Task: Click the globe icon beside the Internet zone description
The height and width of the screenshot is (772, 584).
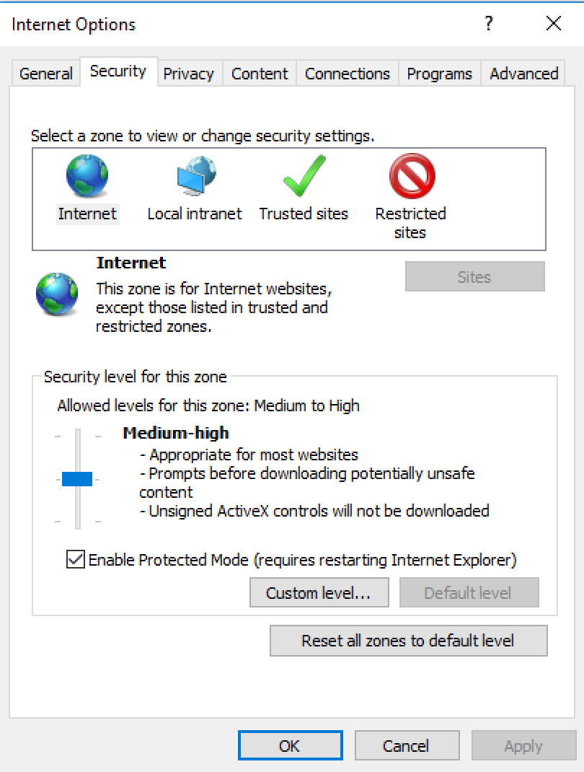Action: pos(57,294)
